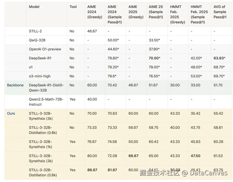Click the bold 66.67 value
This screenshot has width=233, height=182.
[133, 156]
